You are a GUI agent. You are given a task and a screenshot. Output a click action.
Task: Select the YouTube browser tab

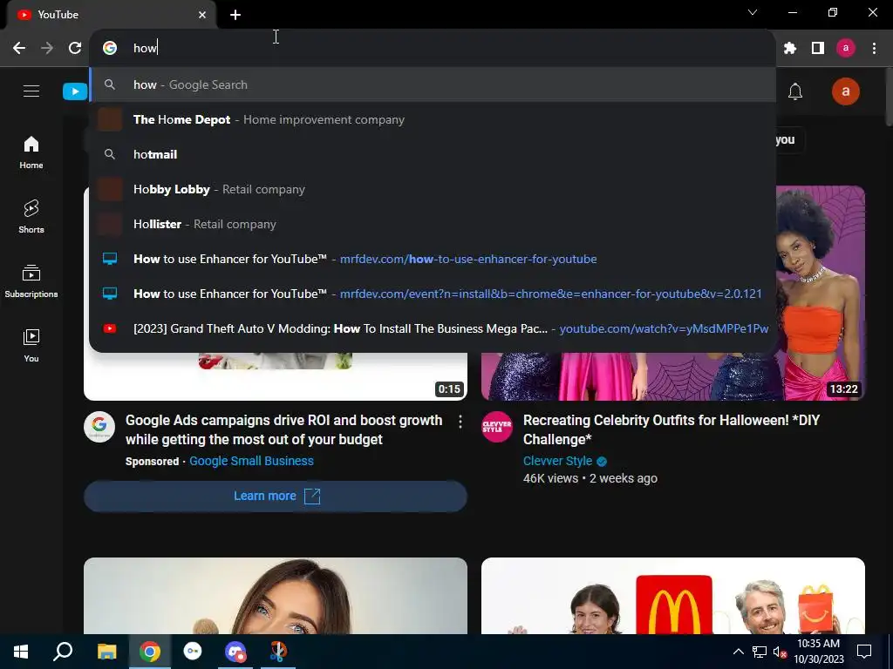111,15
